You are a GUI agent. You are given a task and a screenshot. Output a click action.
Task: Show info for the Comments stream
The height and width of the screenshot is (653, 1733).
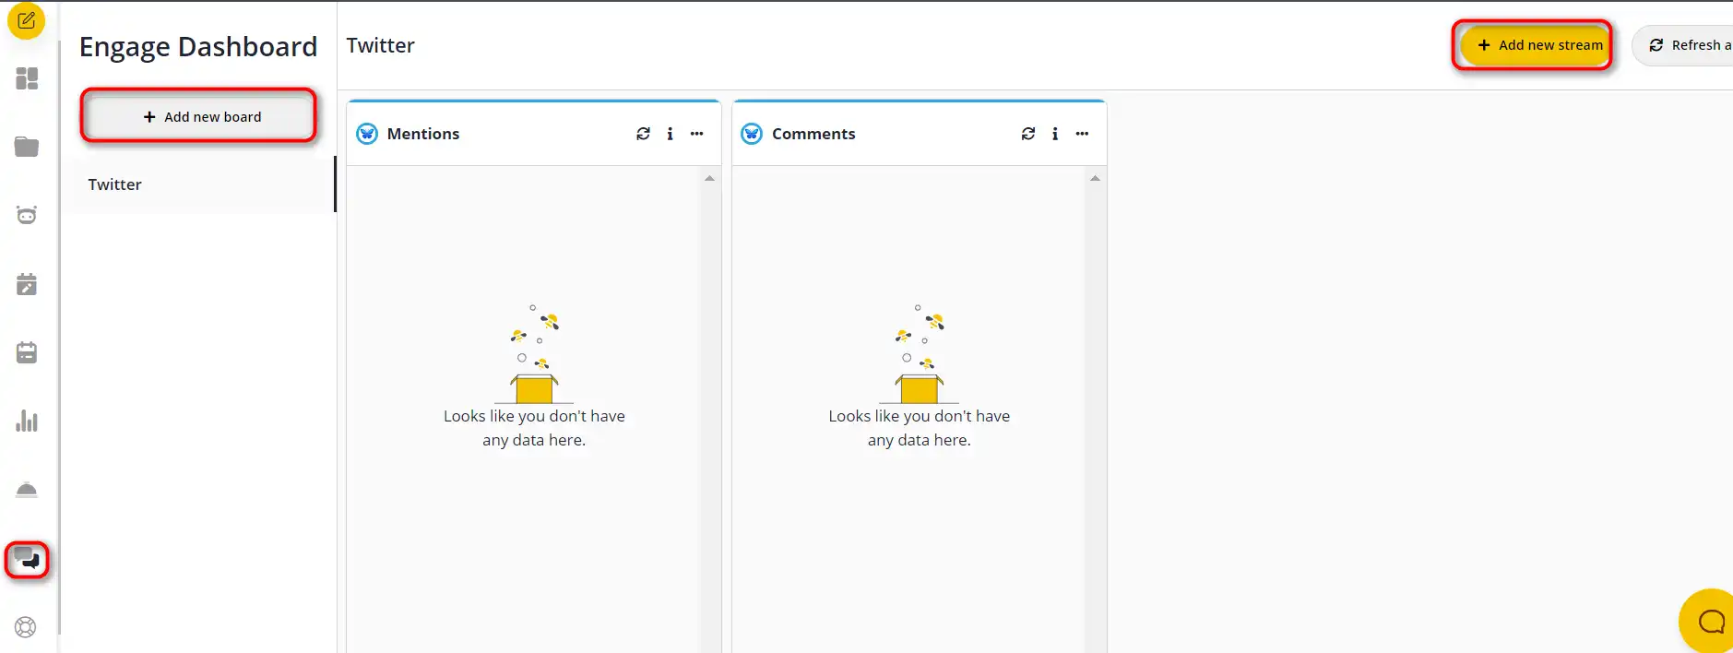tap(1055, 134)
